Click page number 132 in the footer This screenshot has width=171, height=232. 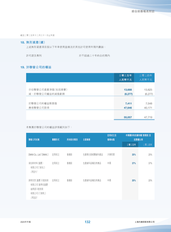pyautogui.click(x=88, y=222)
